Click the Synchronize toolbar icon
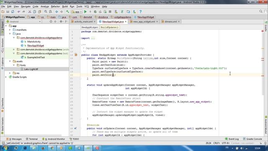 pos(13,12)
